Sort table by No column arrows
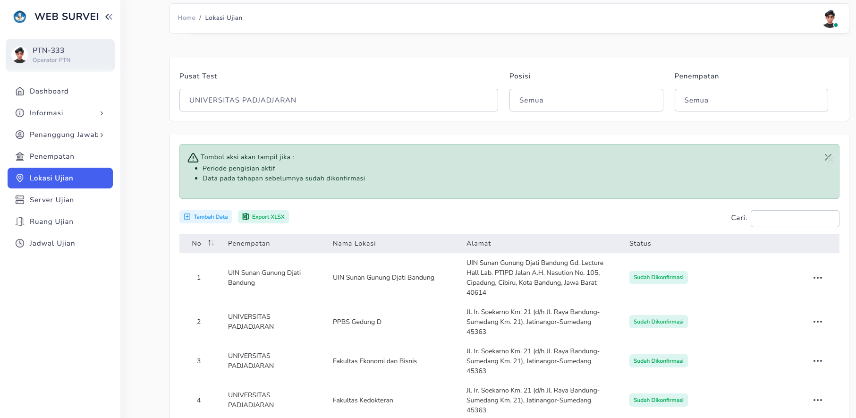Image resolution: width=856 pixels, height=418 pixels. pos(211,243)
